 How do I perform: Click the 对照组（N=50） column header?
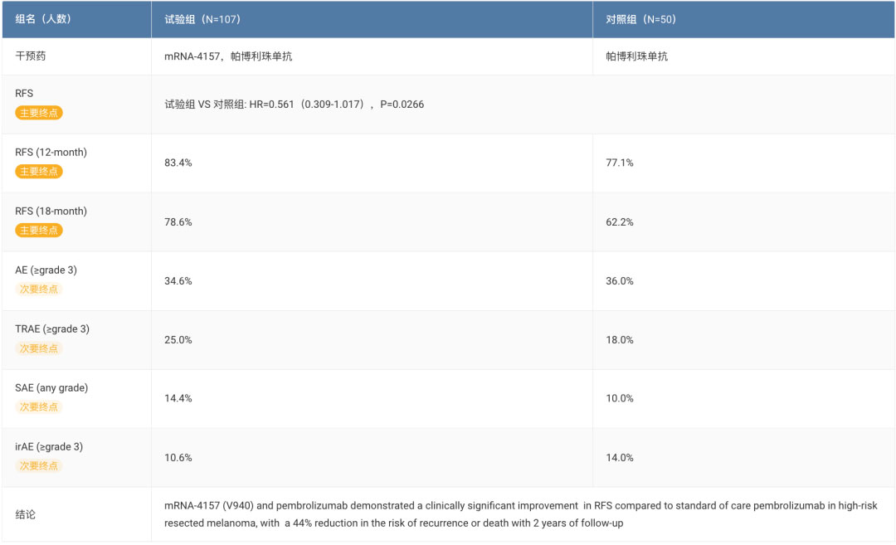pyautogui.click(x=640, y=19)
